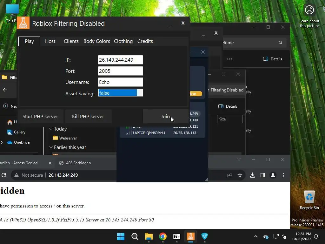Open the notifications bell
Screen dimensions: 325x244
(316, 236)
